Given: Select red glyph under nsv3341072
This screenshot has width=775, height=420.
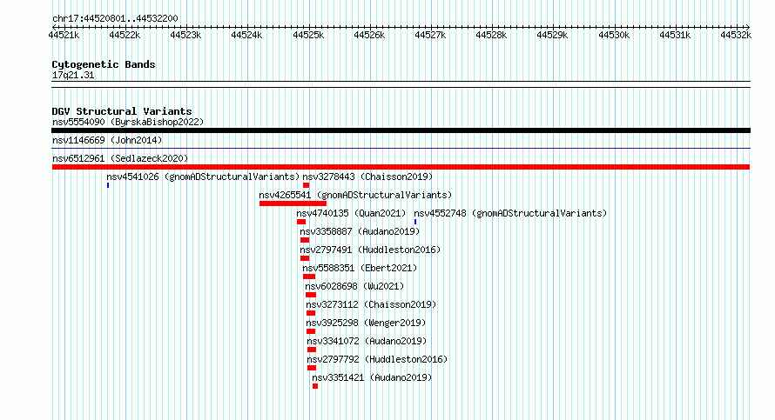Looking at the screenshot, I should tap(312, 350).
